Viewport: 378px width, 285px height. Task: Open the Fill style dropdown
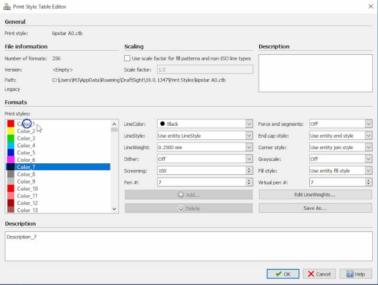click(368, 171)
